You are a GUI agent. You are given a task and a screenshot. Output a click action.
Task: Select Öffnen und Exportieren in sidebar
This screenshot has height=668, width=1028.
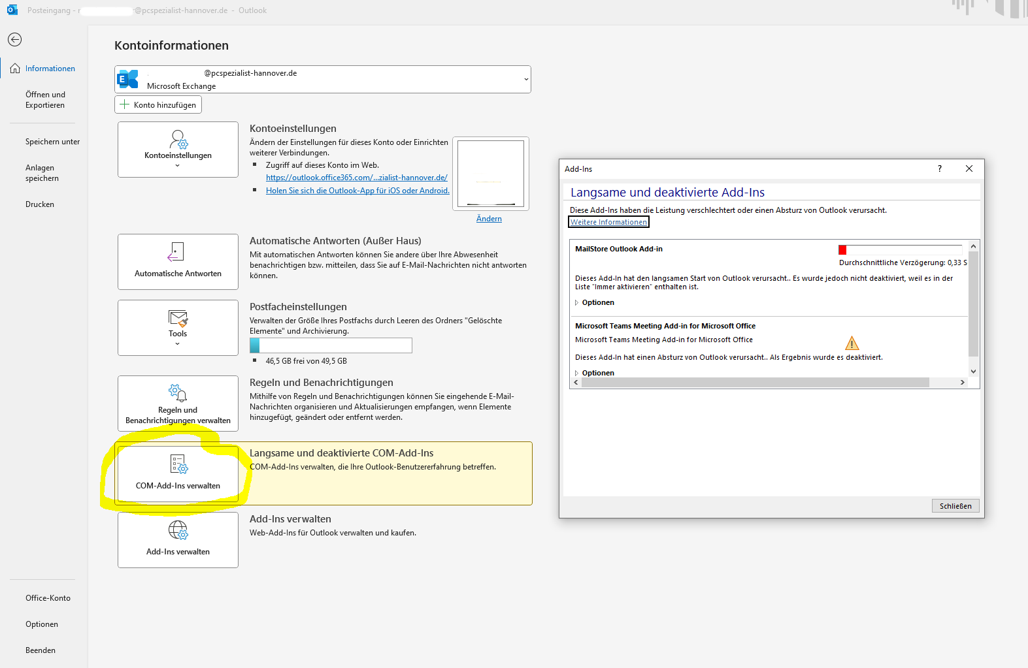[x=45, y=100]
